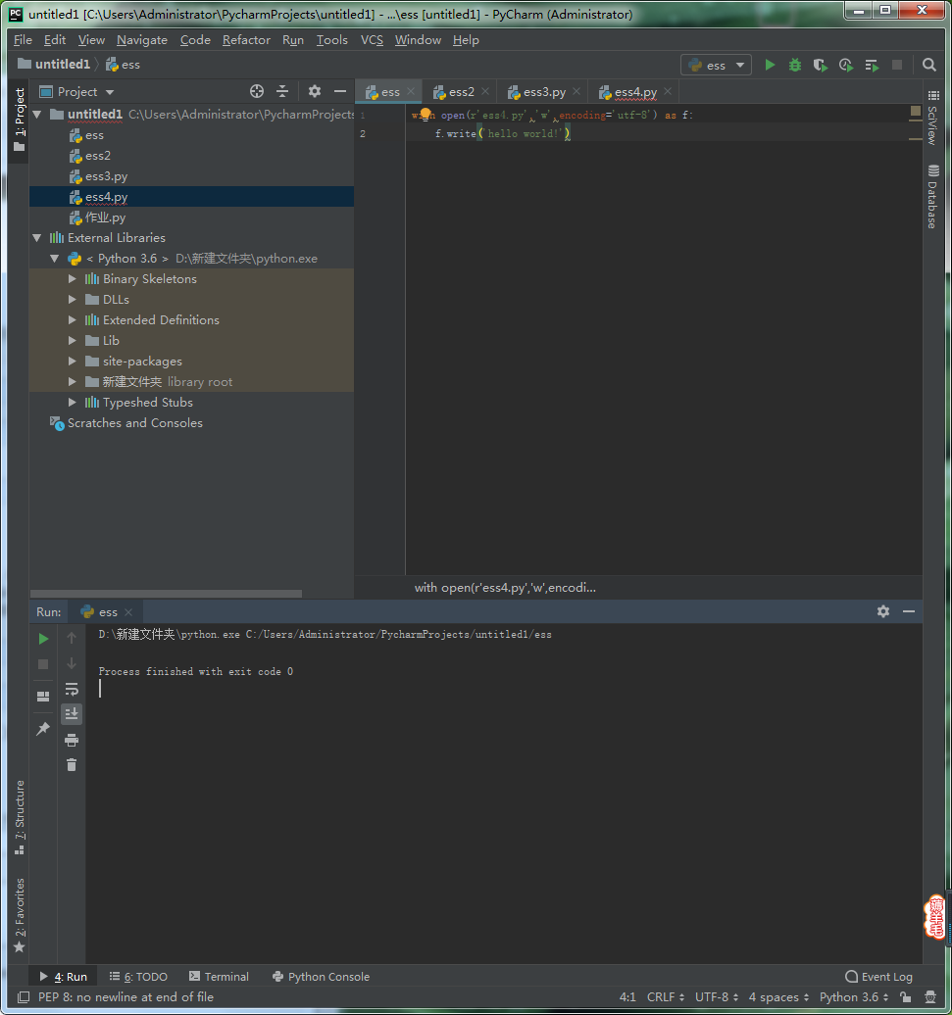The image size is (952, 1015).
Task: Expand the Lib folder
Action: coord(73,341)
